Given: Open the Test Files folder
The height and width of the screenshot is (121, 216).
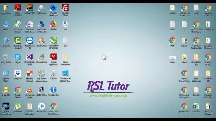Looking at the screenshot, I should pyautogui.click(x=196, y=90).
